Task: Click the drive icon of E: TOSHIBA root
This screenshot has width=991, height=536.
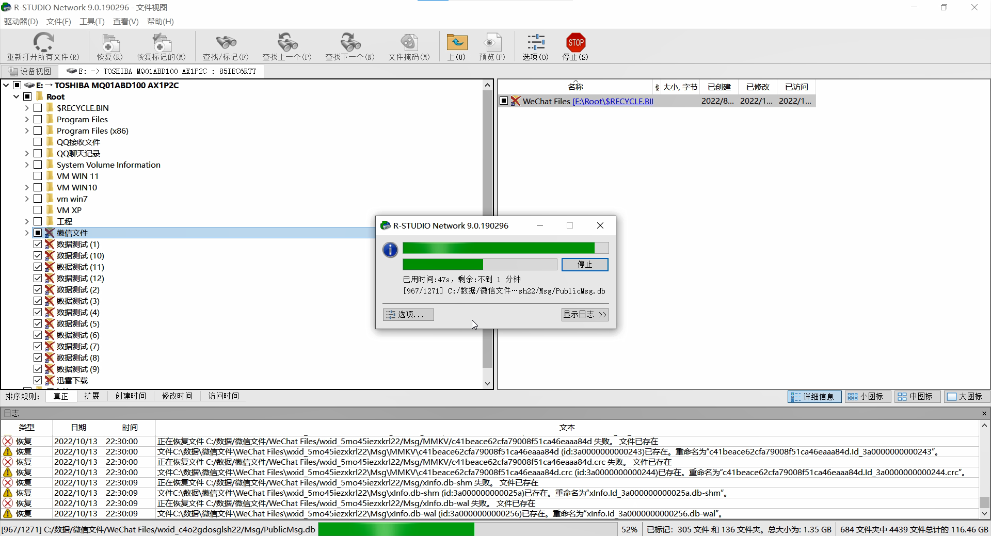Action: click(29, 85)
